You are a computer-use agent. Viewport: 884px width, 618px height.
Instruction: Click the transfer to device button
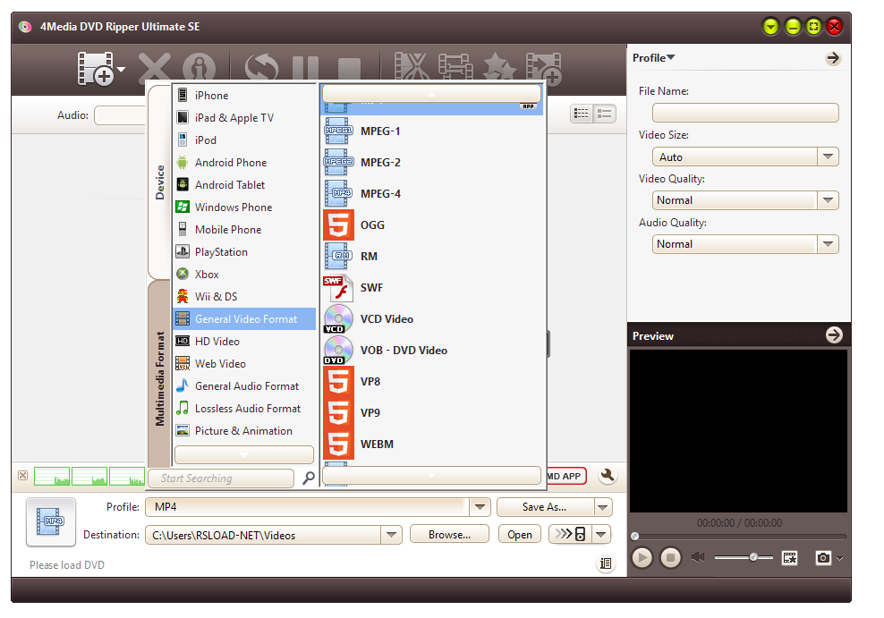(x=570, y=534)
